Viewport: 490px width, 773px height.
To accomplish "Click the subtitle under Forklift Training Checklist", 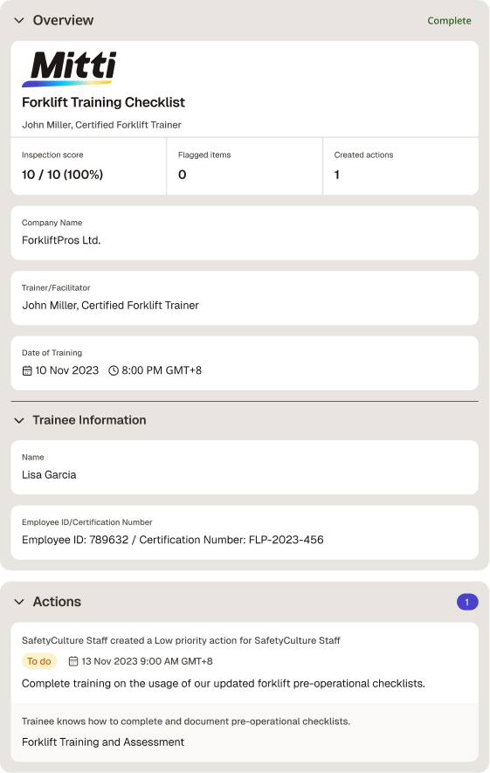I will pos(101,125).
